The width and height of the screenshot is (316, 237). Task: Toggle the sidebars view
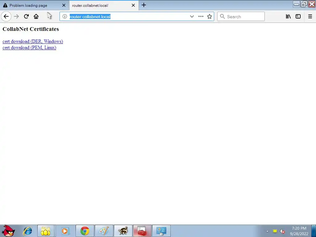tap(298, 17)
